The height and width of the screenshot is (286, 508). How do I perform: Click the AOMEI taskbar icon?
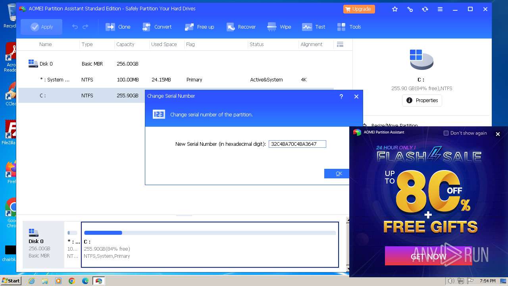pyautogui.click(x=98, y=281)
